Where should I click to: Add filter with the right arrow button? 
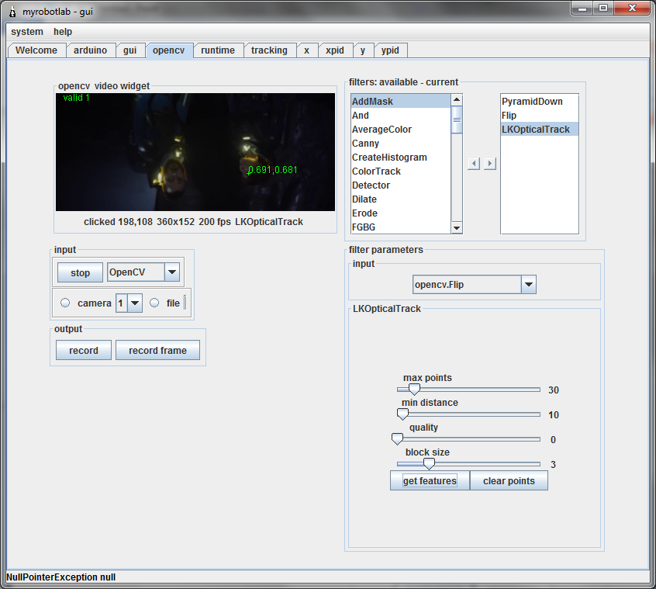click(x=490, y=163)
